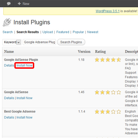The height and width of the screenshot is (138, 138).
Task: Select the Search Results tab
Action: (x=28, y=32)
